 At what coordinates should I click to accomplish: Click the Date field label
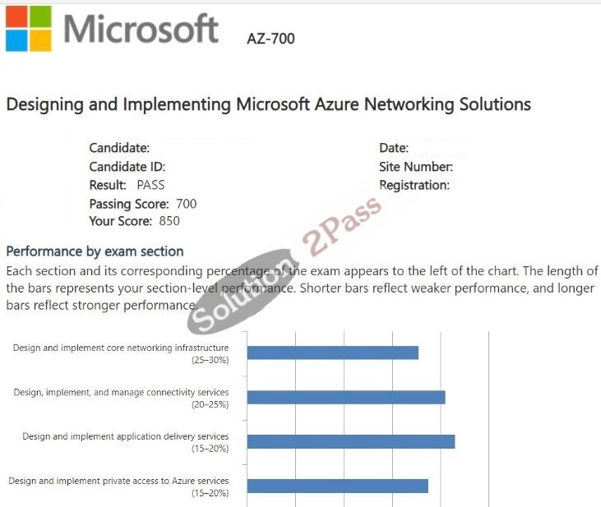(x=394, y=148)
